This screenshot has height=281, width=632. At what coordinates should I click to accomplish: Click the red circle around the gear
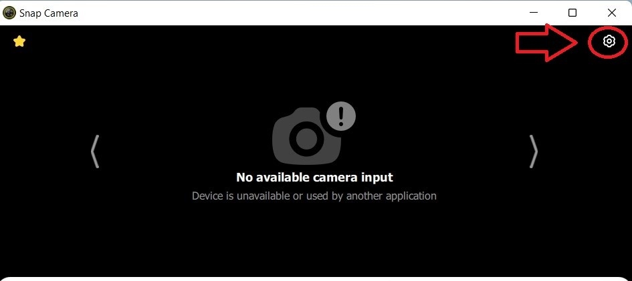(609, 41)
